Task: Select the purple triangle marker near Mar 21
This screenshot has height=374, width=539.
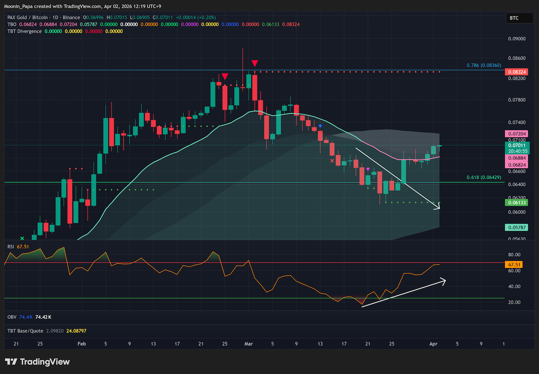Action: [368, 169]
